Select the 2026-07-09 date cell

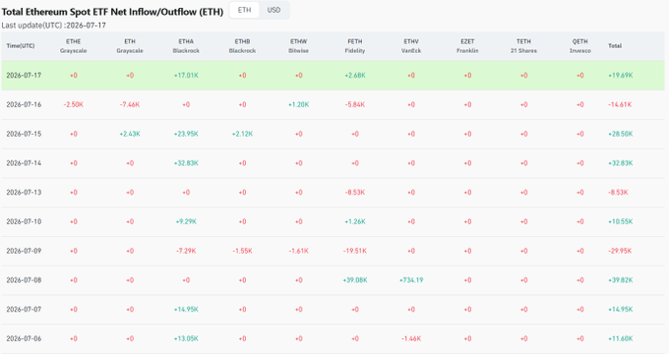[24, 251]
